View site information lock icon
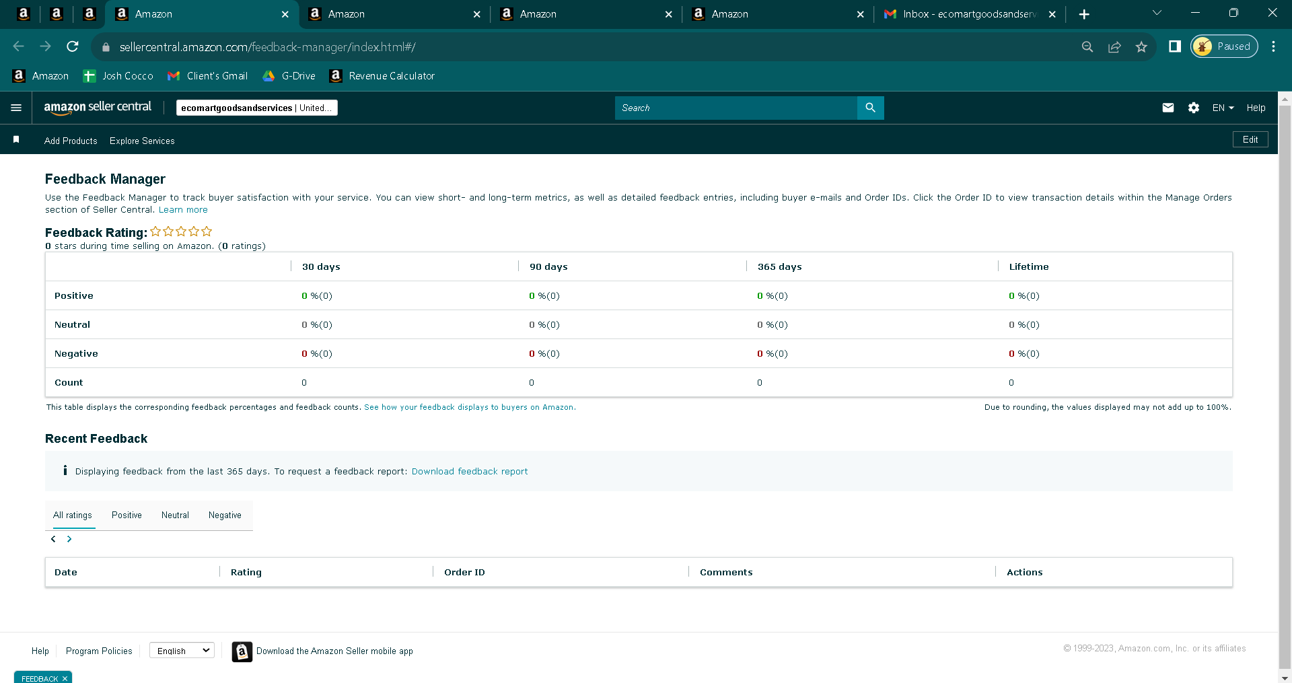 (106, 47)
